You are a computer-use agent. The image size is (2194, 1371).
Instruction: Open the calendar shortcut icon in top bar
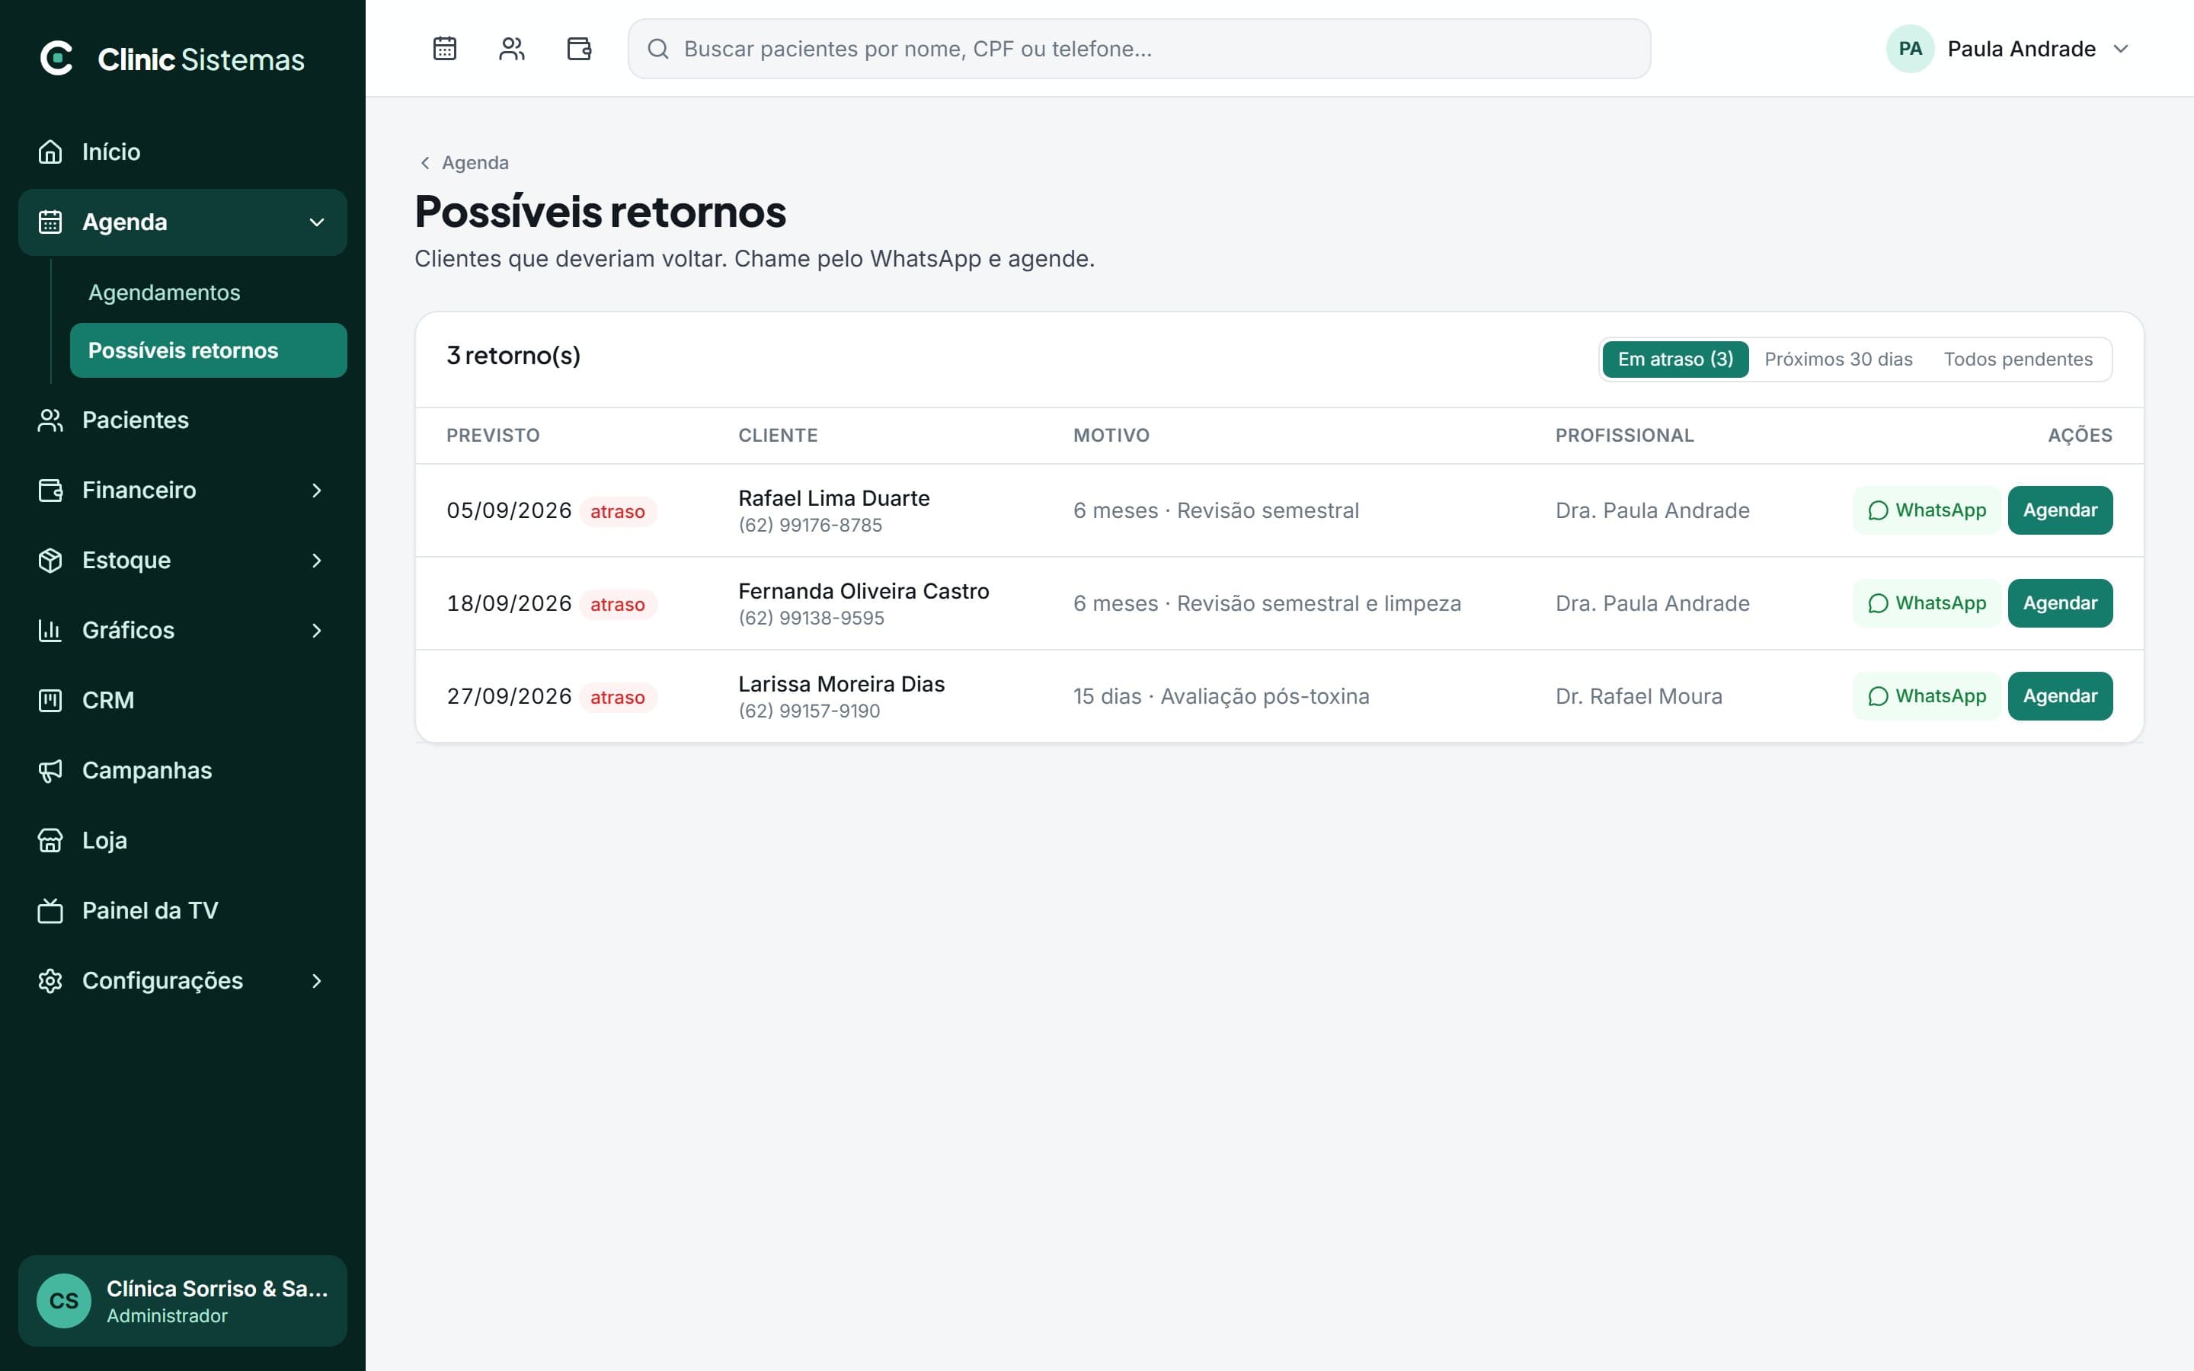coord(444,48)
